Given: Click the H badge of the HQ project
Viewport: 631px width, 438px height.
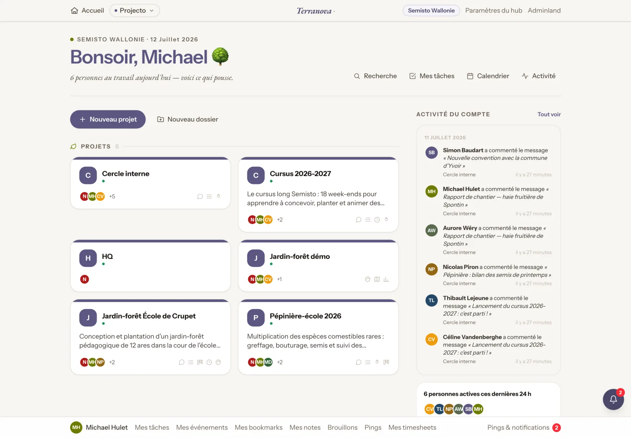Looking at the screenshot, I should (x=88, y=258).
